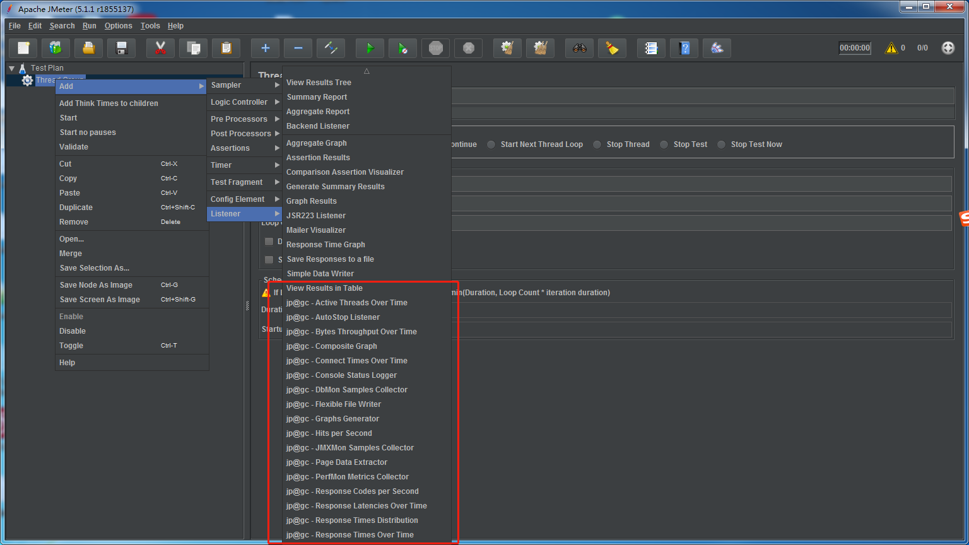The image size is (969, 545).
Task: Click the Open file toolbar icon
Action: click(x=89, y=48)
